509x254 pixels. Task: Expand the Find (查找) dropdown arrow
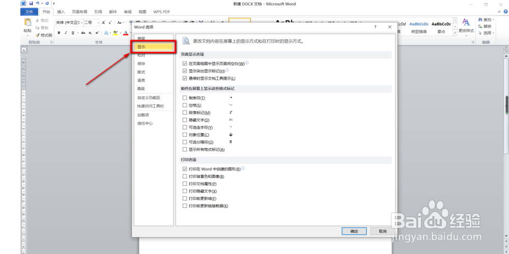pos(493,20)
